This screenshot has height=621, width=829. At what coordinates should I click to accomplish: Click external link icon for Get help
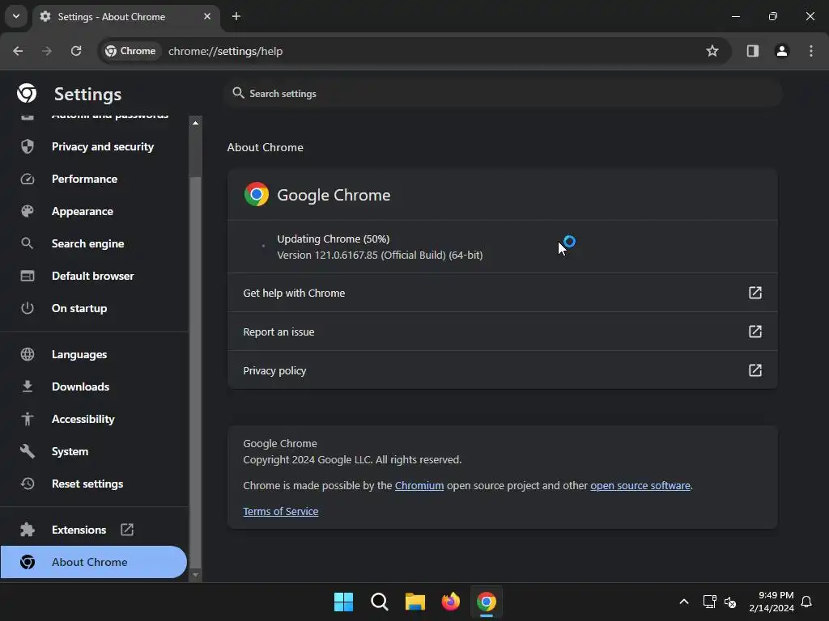755,293
